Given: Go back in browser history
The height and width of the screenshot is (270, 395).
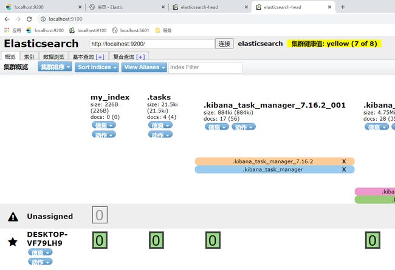Looking at the screenshot, I should (7, 19).
